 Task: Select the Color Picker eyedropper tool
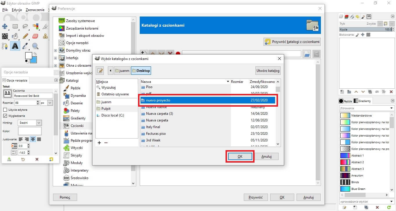(x=25, y=46)
